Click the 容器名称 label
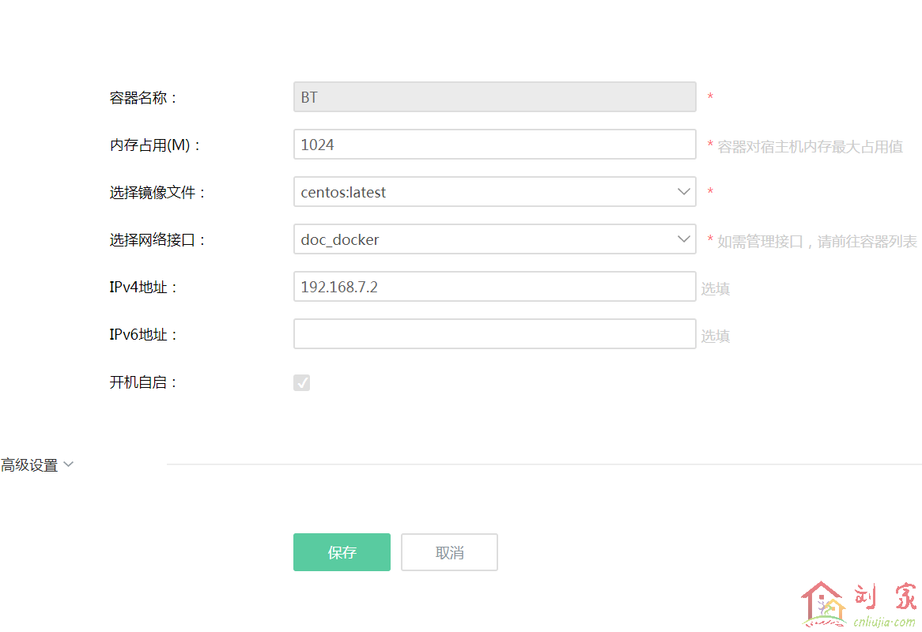Image resolution: width=922 pixels, height=632 pixels. click(x=144, y=98)
